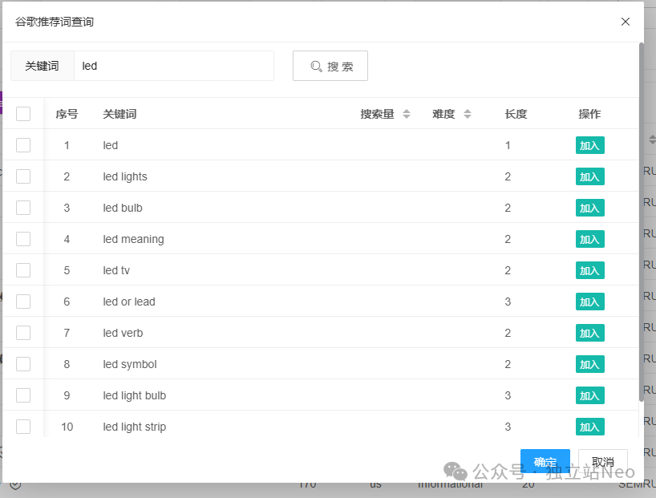This screenshot has height=498, width=656.
Task: Click 加入 next to led bulb
Action: (589, 208)
